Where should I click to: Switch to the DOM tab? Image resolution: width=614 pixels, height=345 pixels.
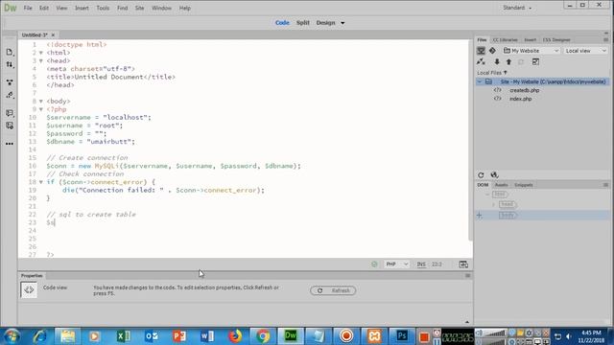click(x=483, y=185)
